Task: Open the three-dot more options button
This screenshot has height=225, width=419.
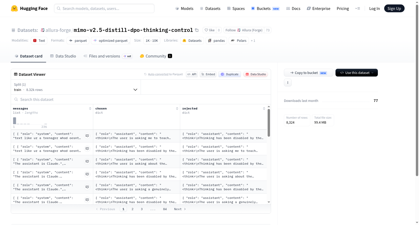Action: pos(288,83)
